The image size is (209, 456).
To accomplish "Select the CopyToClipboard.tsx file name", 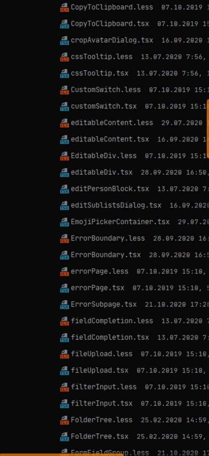I will 110,24.
